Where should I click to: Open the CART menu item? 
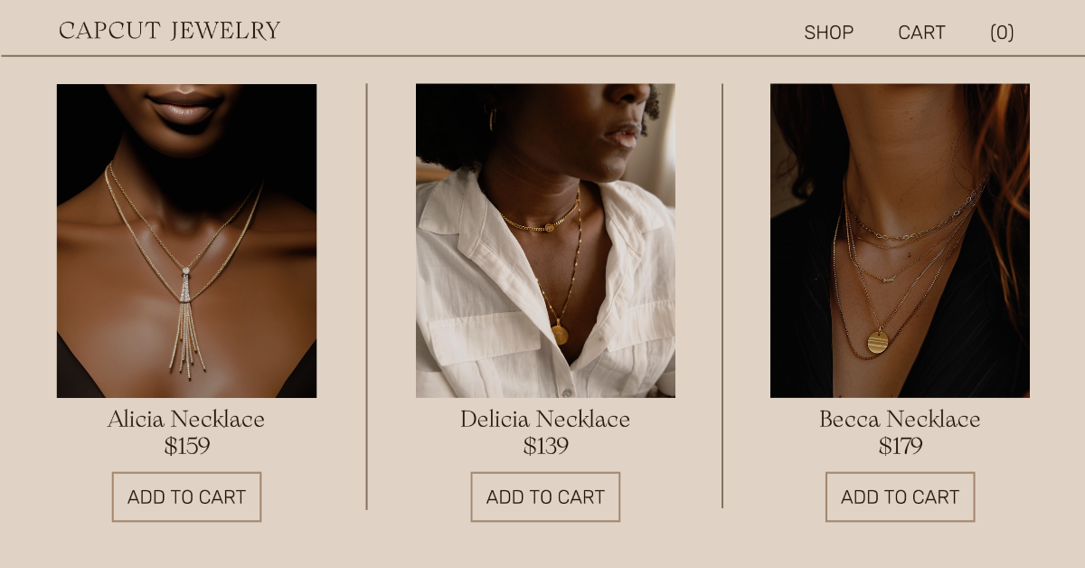click(x=921, y=33)
